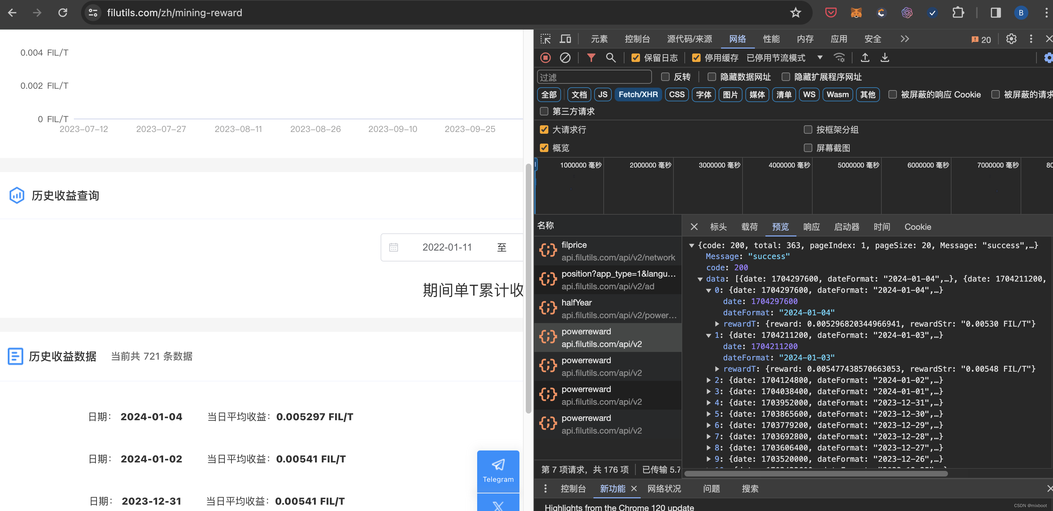Expand data item 5 dated 2023-12-30
1053x511 pixels.
pos(708,414)
